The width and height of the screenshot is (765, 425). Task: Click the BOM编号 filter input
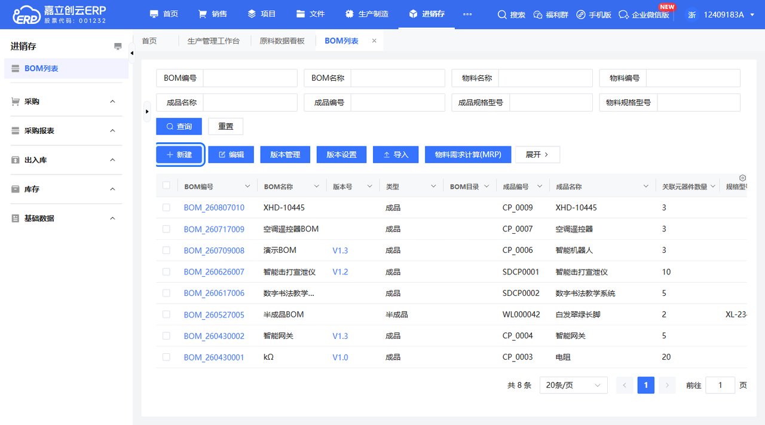250,78
